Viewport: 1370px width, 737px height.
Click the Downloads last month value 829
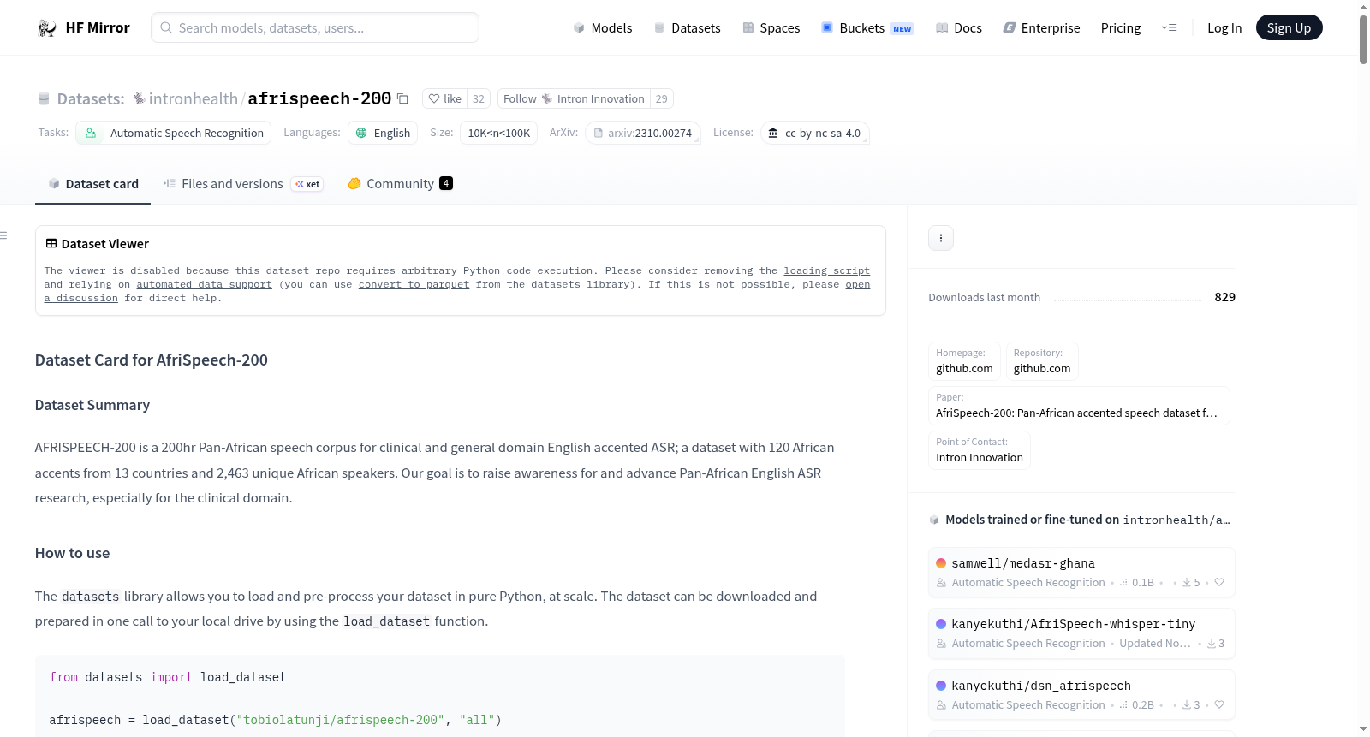(x=1225, y=297)
